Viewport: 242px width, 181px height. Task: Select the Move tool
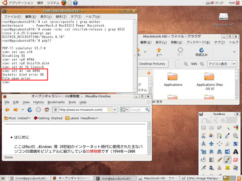coord(211,144)
